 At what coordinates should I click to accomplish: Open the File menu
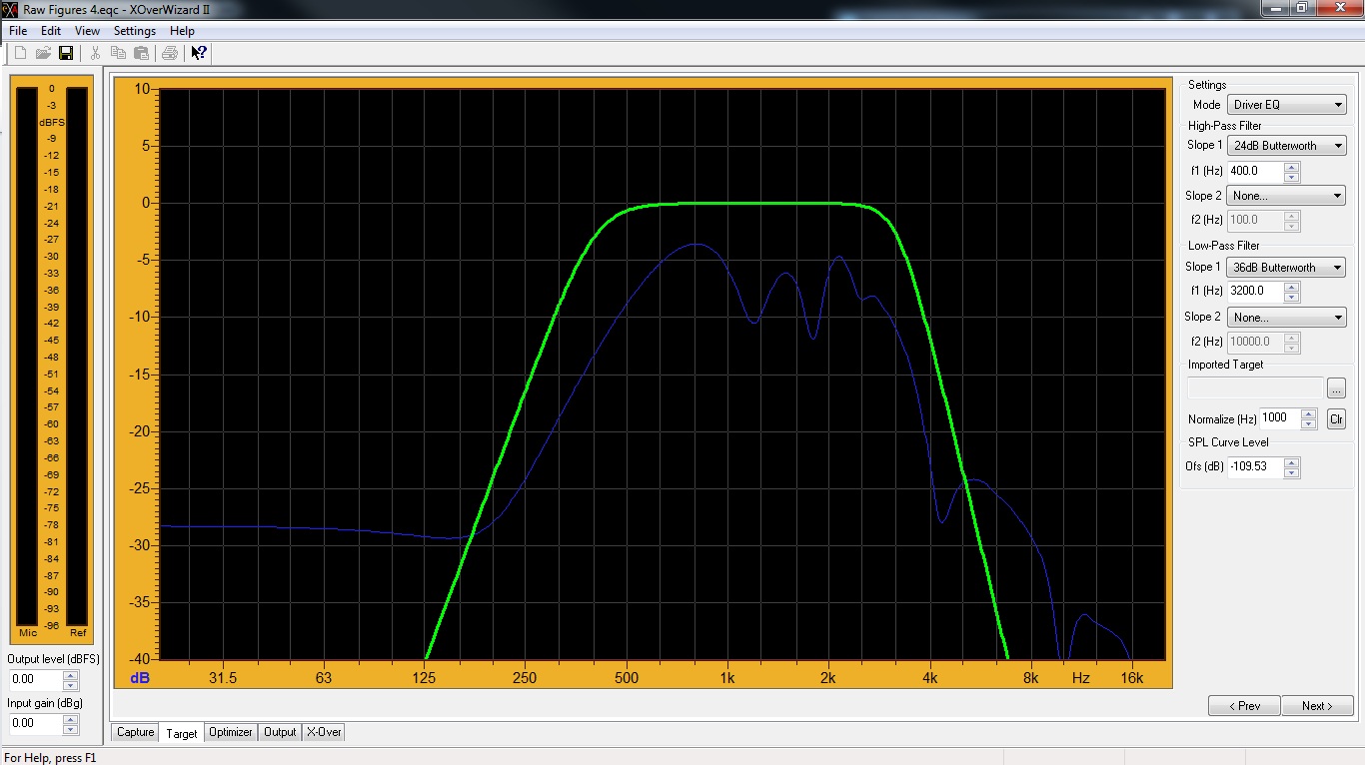(x=18, y=31)
